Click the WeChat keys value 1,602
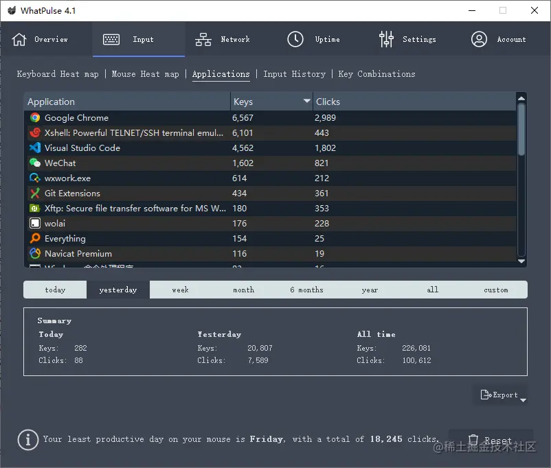551x468 pixels. click(x=243, y=163)
